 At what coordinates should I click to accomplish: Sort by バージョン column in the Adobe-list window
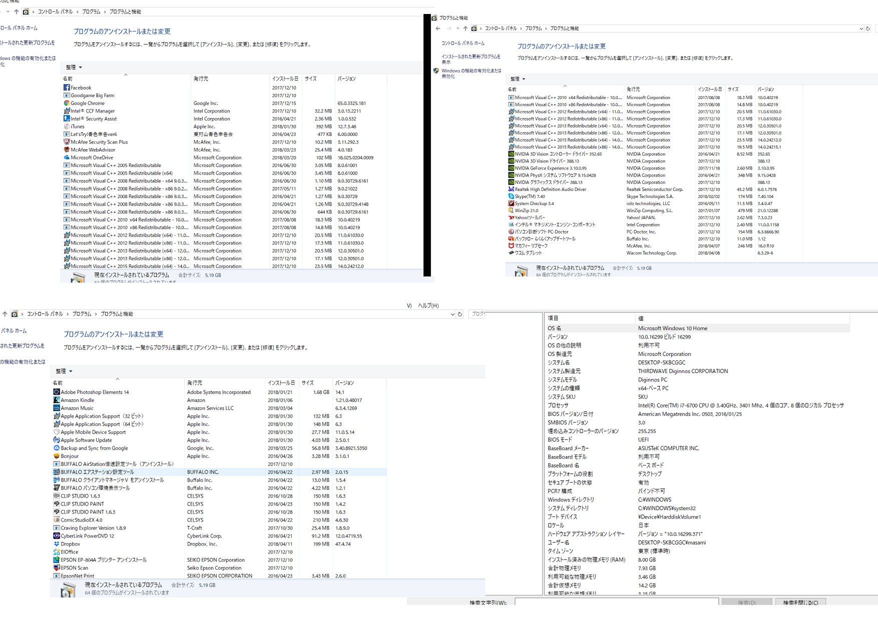(344, 383)
